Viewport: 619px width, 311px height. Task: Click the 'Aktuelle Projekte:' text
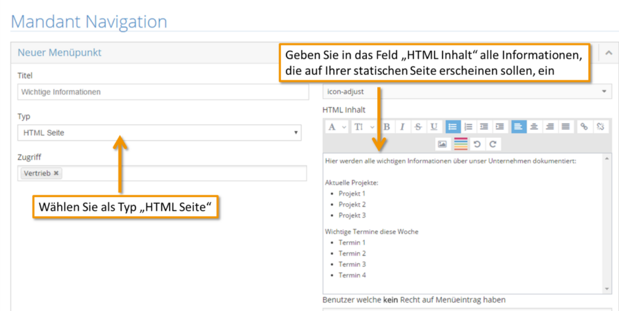(352, 183)
